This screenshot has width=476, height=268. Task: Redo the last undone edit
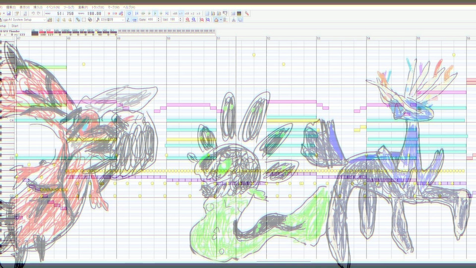coord(39,13)
